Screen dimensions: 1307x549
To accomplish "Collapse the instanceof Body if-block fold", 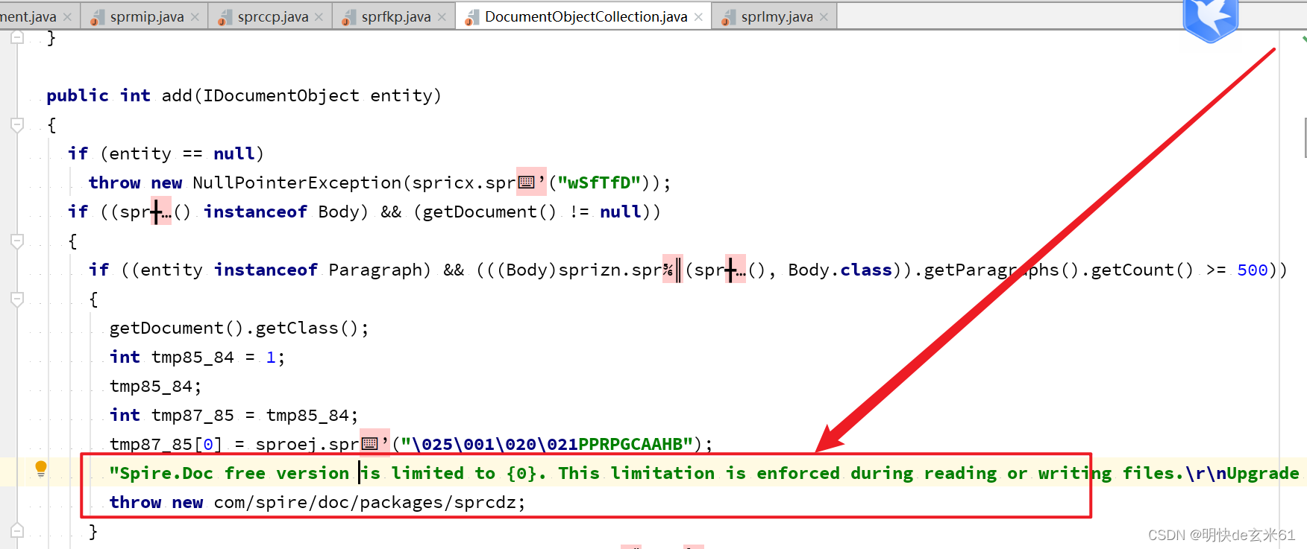I will click(x=17, y=241).
